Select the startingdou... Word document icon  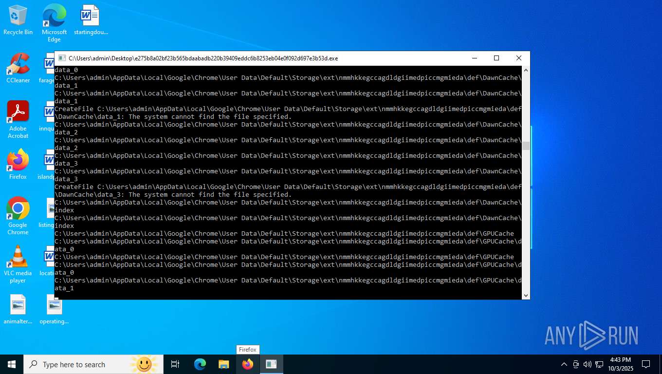[x=91, y=20]
